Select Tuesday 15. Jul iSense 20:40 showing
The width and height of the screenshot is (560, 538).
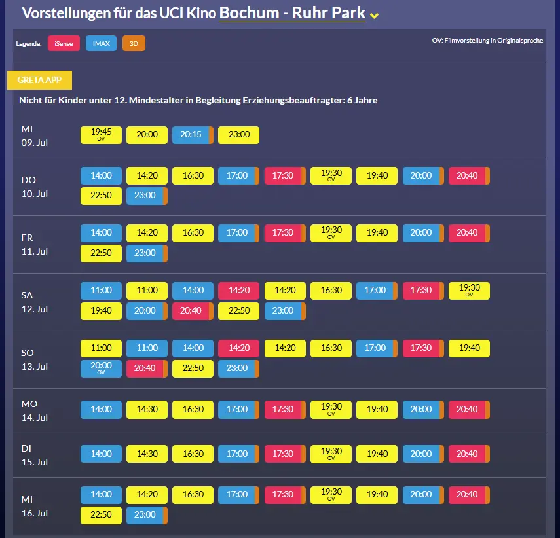tap(469, 454)
